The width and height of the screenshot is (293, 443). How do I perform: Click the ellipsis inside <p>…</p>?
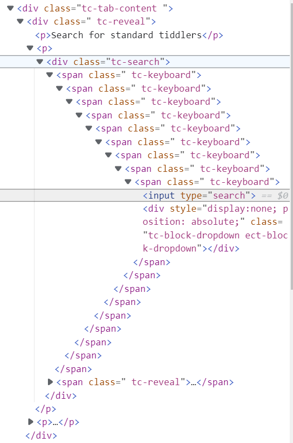coord(56,422)
